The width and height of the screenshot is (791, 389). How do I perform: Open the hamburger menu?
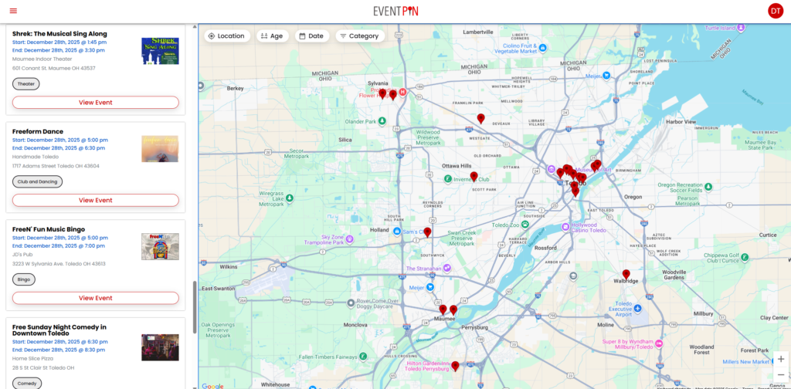[13, 11]
